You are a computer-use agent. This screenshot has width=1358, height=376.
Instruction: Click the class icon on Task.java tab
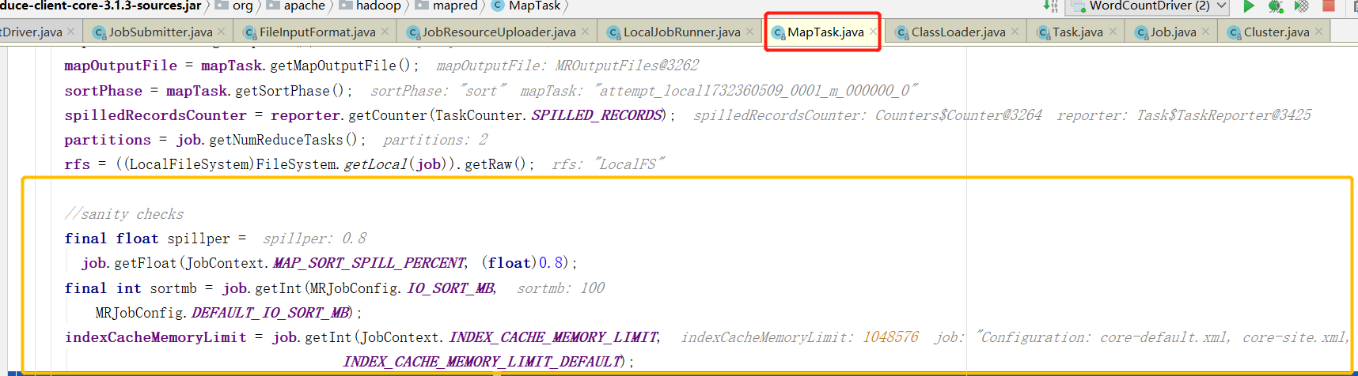pos(1044,32)
